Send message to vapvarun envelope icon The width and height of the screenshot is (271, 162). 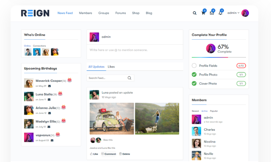pyautogui.click(x=52, y=140)
